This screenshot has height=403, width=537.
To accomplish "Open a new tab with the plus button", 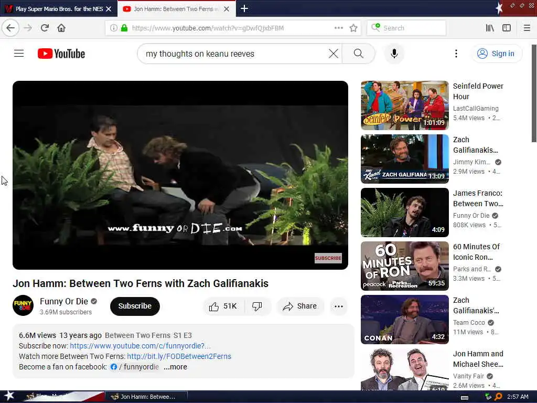I will tap(244, 8).
